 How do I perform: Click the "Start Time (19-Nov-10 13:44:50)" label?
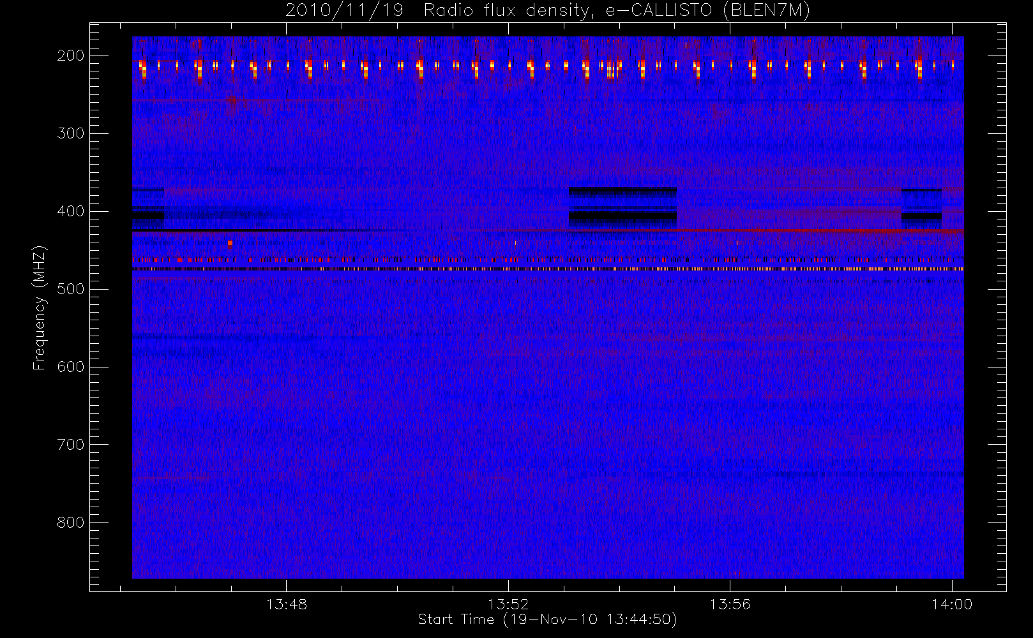click(x=547, y=619)
